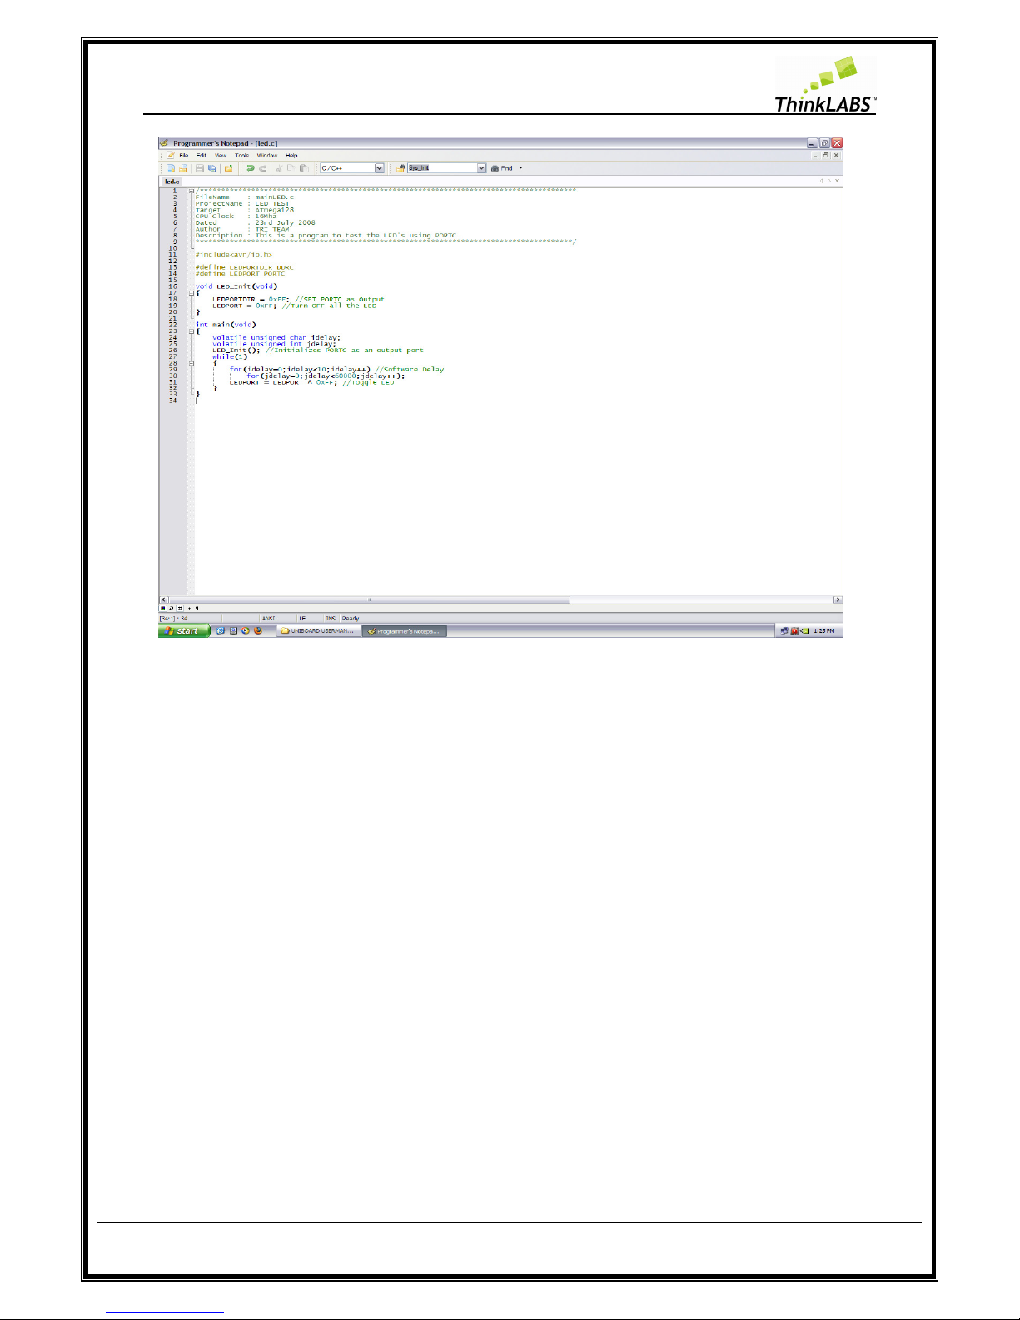Collapse the LED_Init function fold at line 17

[192, 293]
